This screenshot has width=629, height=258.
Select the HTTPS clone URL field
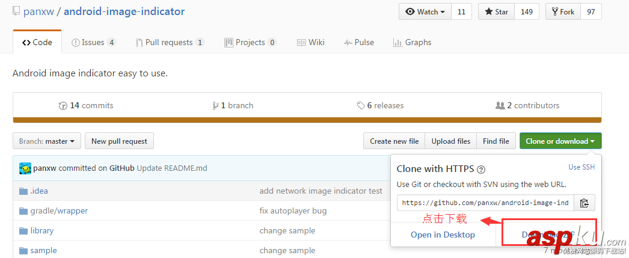click(485, 203)
